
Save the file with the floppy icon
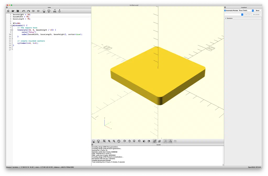click(18, 11)
